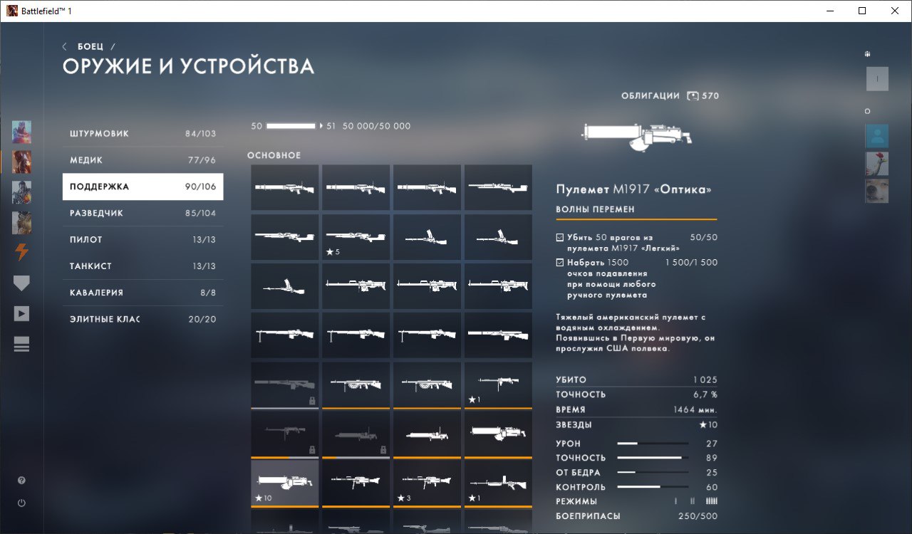The image size is (912, 534).
Task: Go back using the chevron beside БОЕЦ
Action: 65,46
